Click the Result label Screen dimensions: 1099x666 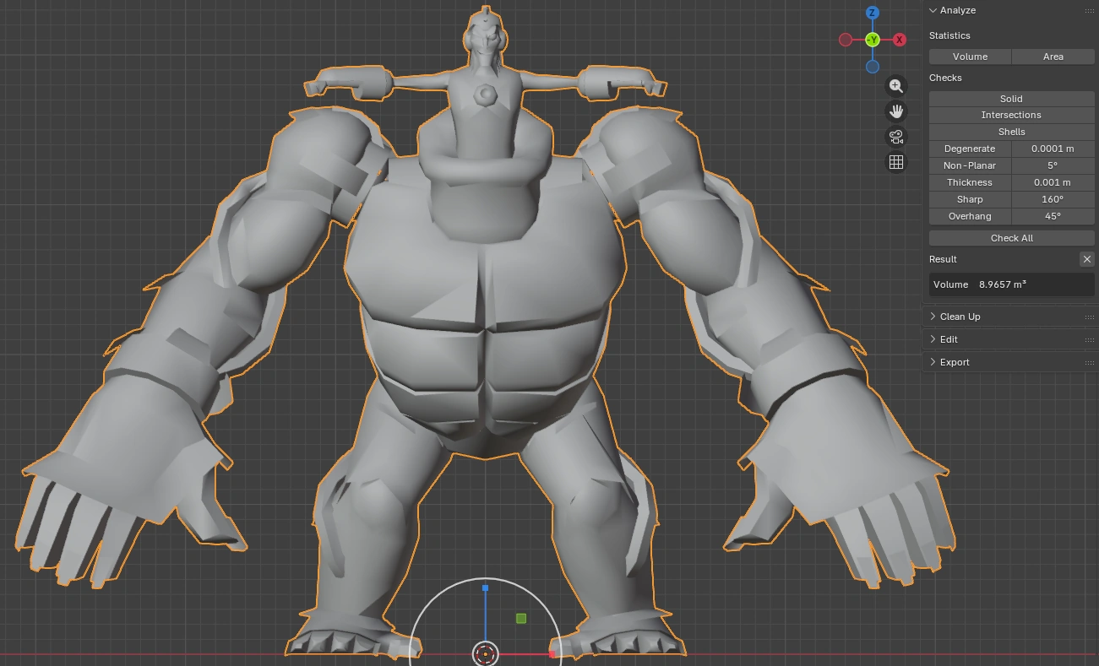tap(943, 259)
